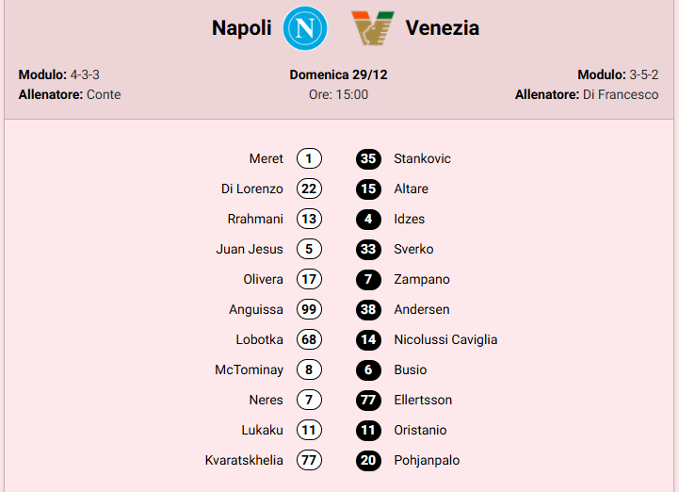This screenshot has width=679, height=492.
Task: Click Pohjanpalo's number 20 badge
Action: pyautogui.click(x=368, y=460)
